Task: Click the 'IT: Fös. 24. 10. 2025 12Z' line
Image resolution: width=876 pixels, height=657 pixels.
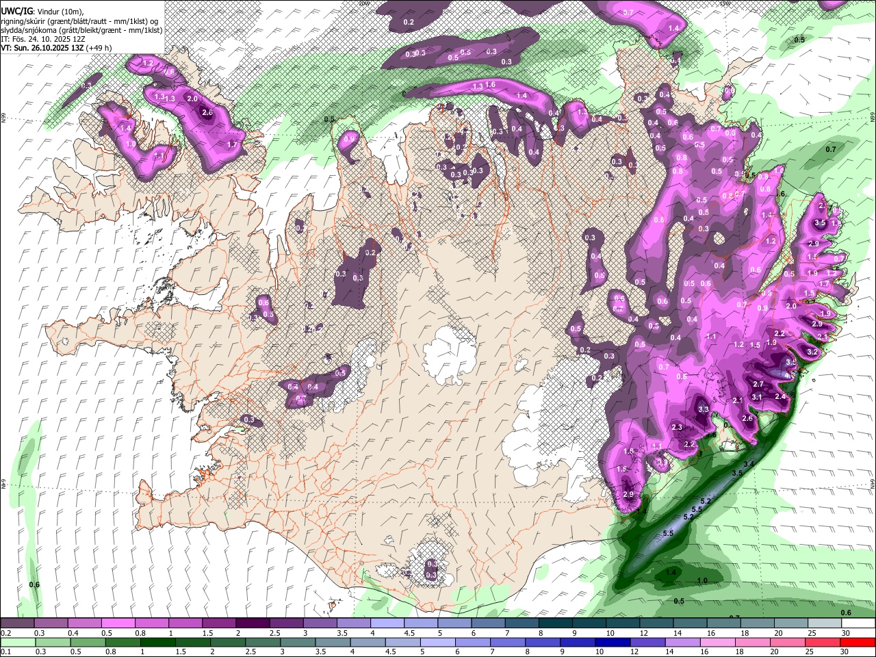Action: 42,39
